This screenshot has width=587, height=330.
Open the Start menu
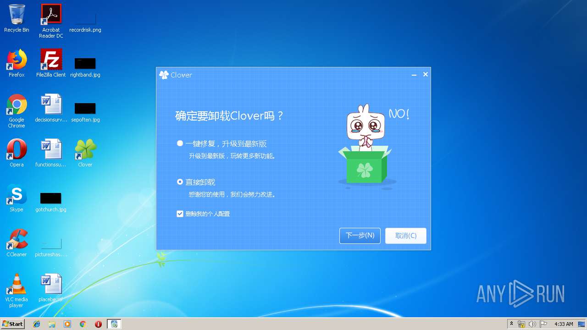(12, 324)
